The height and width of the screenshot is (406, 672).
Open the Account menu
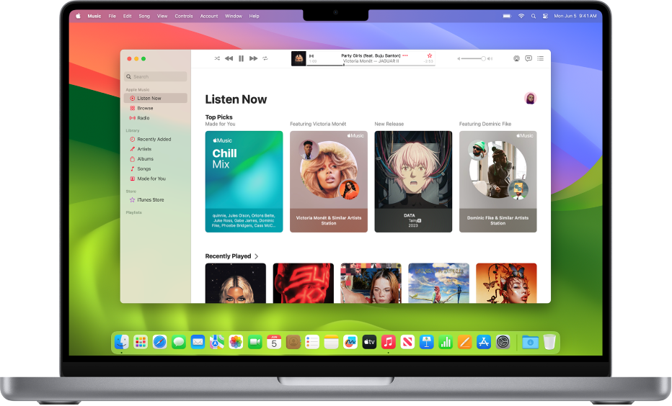209,16
